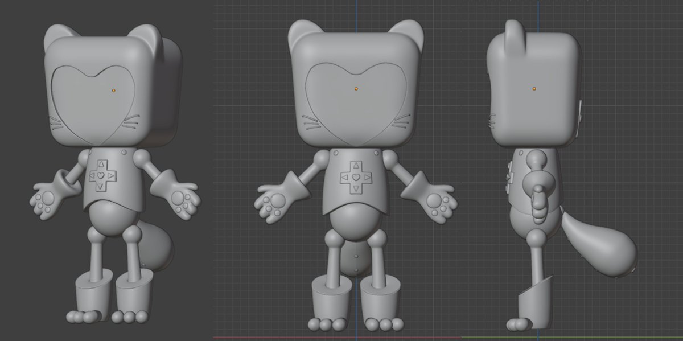Select the cube head in side view
This screenshot has width=683, height=341.
pos(534,88)
